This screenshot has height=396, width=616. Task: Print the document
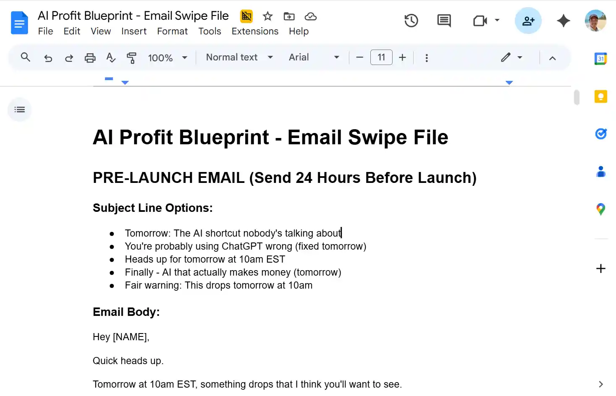click(x=90, y=57)
